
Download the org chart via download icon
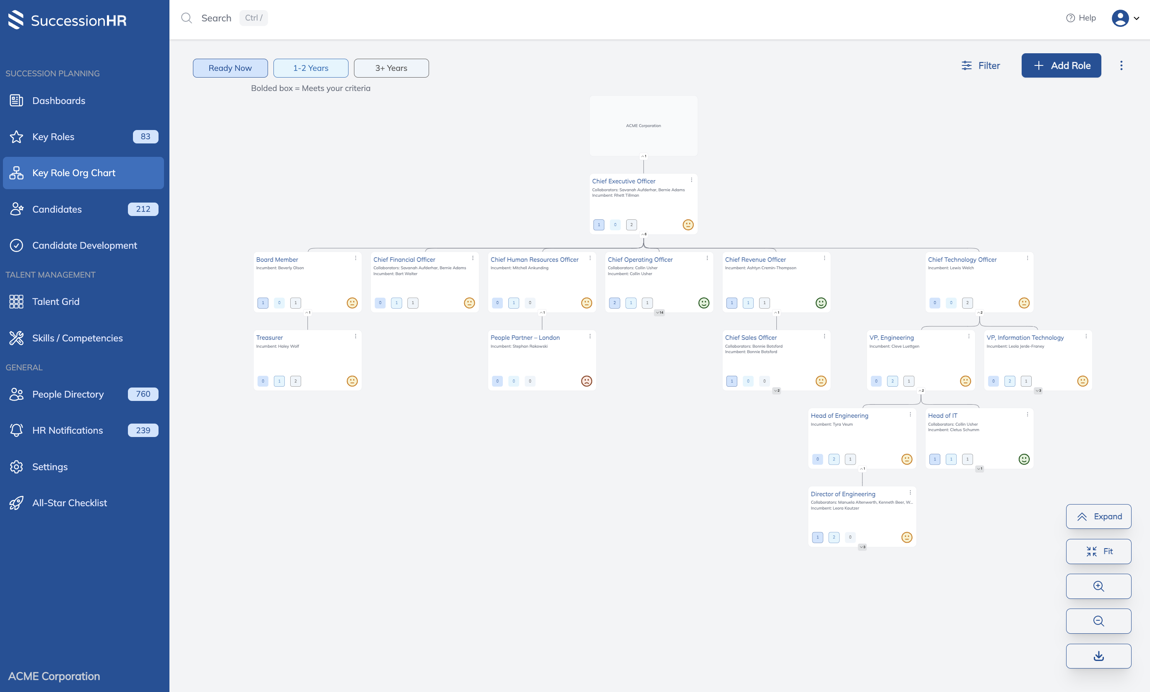pyautogui.click(x=1098, y=656)
